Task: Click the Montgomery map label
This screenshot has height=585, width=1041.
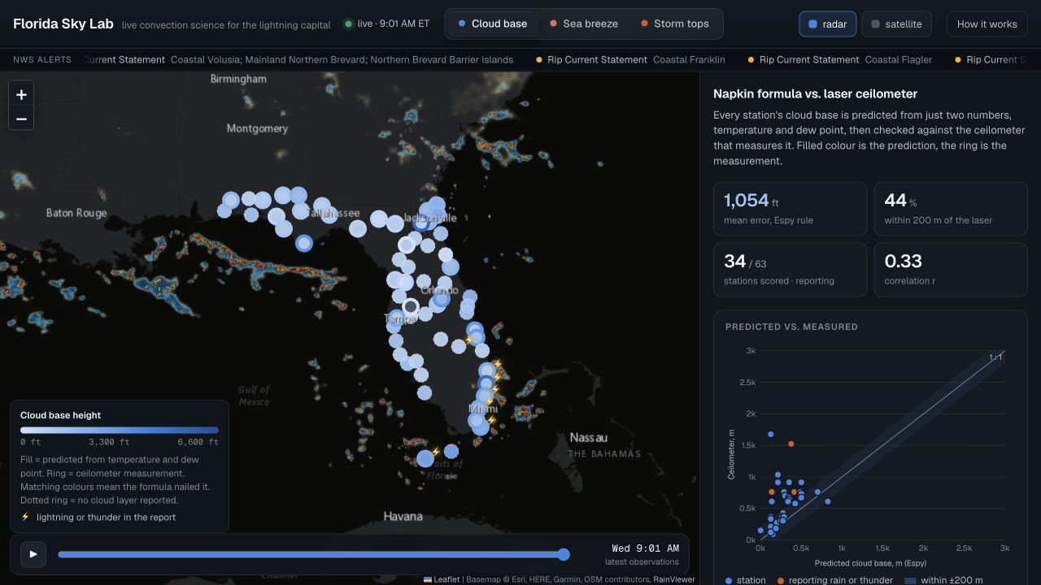Action: point(257,128)
